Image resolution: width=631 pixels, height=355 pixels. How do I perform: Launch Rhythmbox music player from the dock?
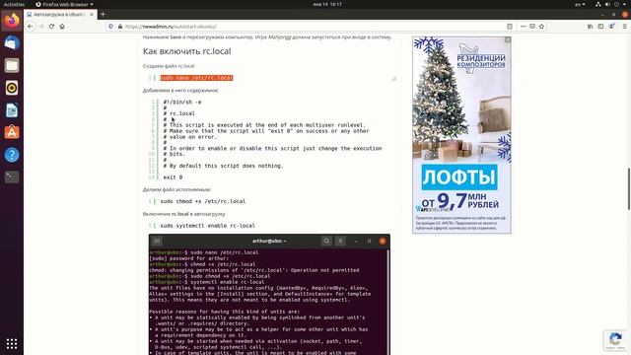(12, 88)
